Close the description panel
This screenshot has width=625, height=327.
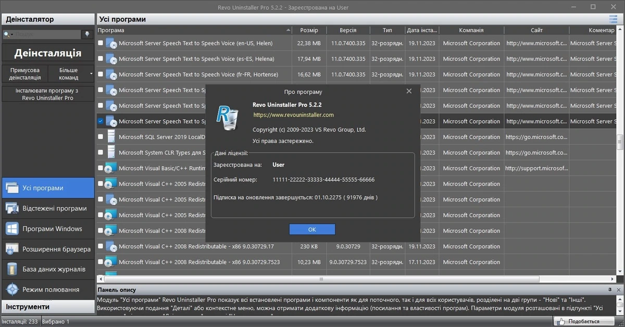click(618, 290)
